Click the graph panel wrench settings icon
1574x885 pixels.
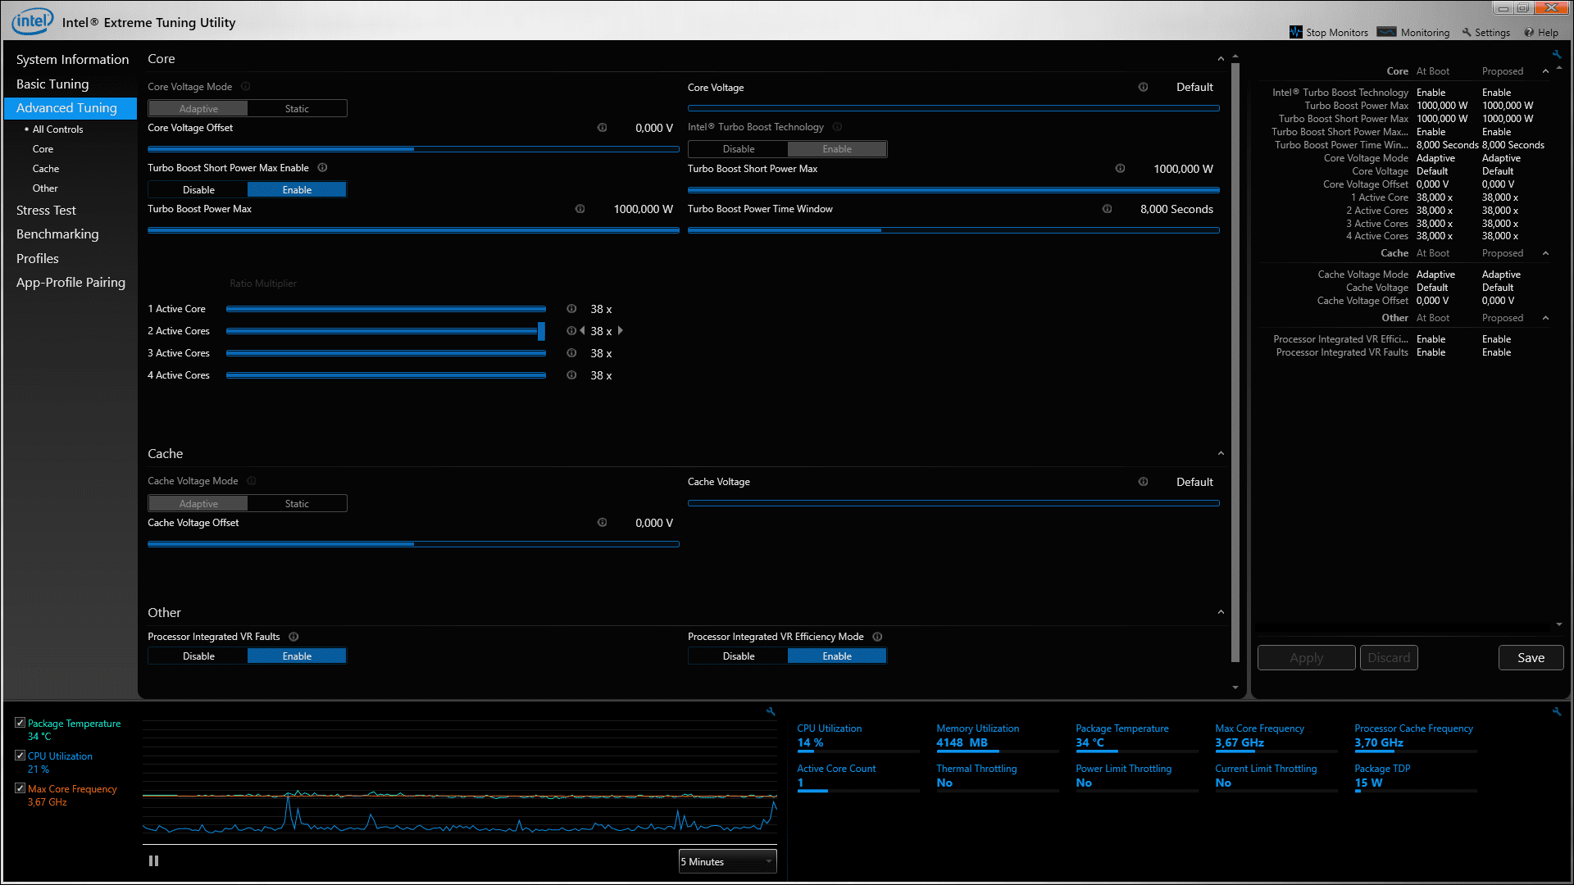tap(771, 711)
